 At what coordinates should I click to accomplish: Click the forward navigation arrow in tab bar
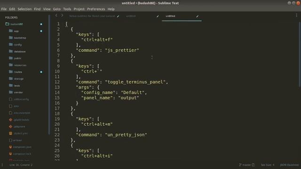point(62,15)
